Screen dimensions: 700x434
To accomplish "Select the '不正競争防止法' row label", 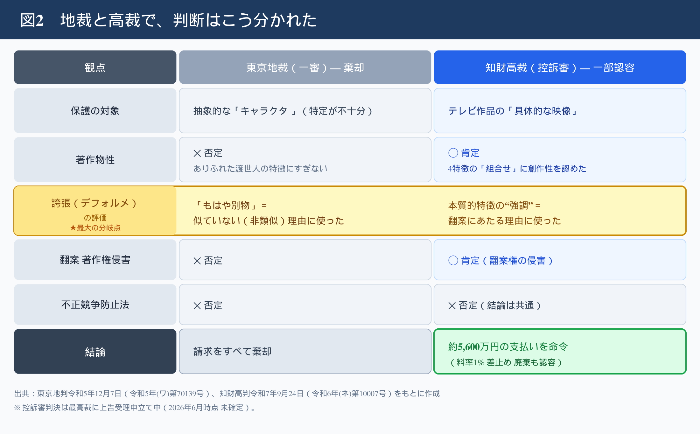I will 95,304.
